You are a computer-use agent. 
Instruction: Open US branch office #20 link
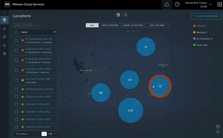[x=38, y=97]
